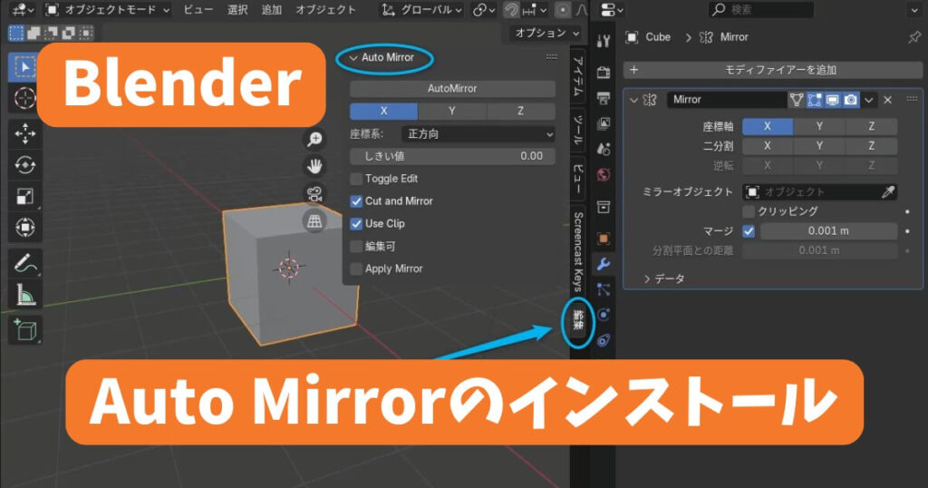Open the オプション dropdown
Viewport: 928px width, 488px height.
click(545, 34)
